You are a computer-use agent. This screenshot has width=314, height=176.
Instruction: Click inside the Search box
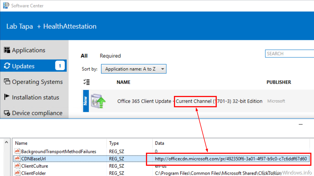coord(289,54)
